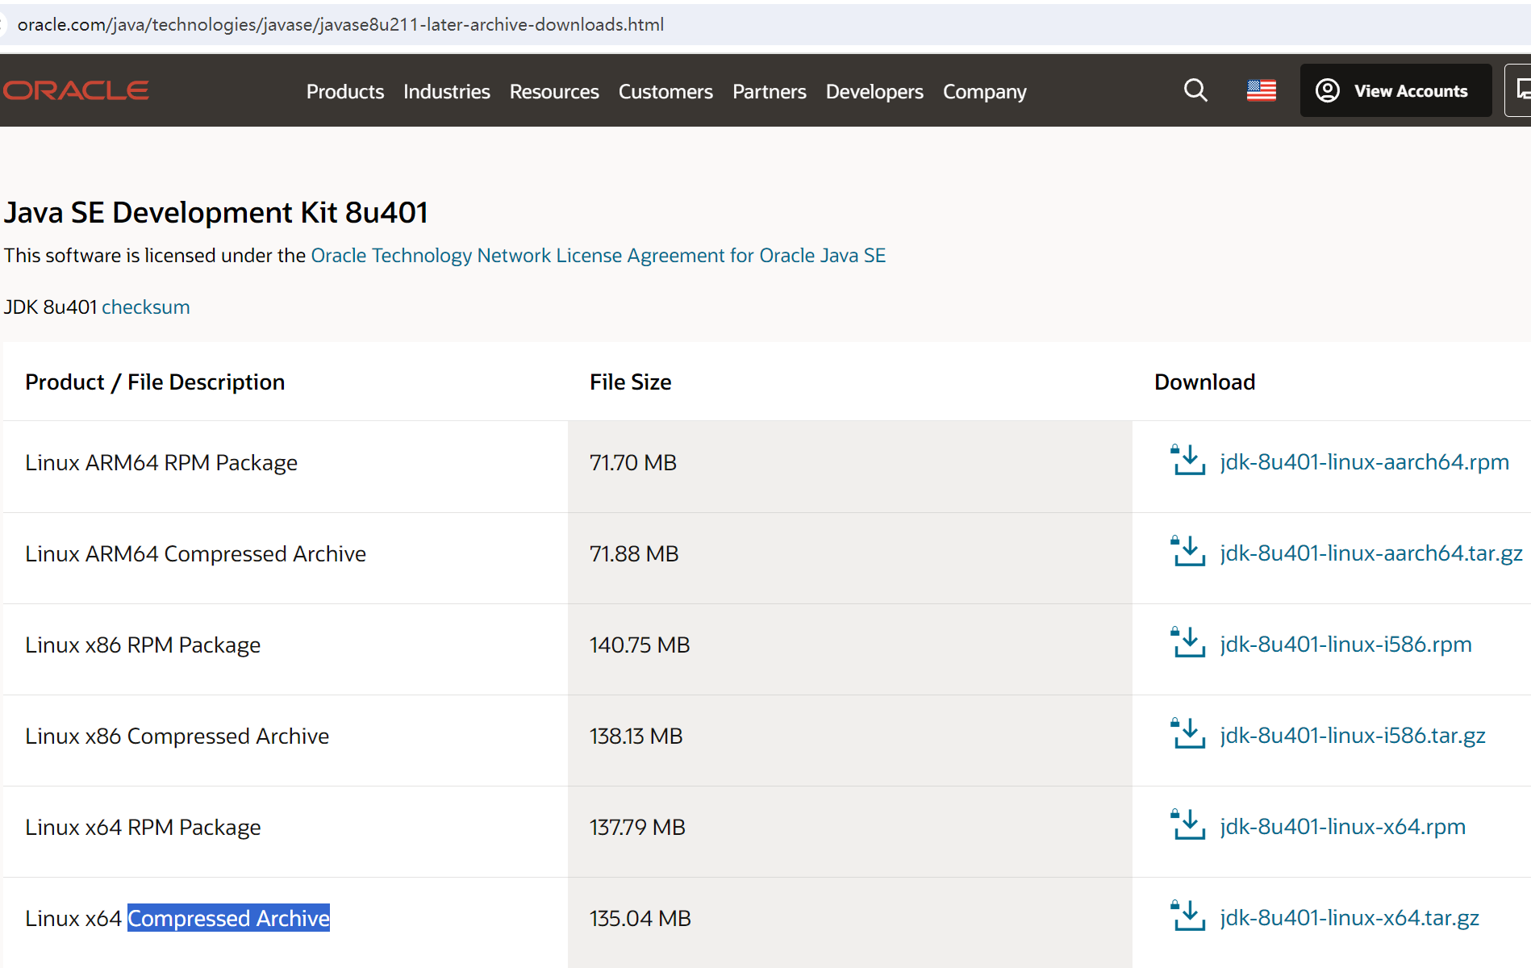Download jdk-8u401-linux-x64.tar.gz file link

point(1349,918)
